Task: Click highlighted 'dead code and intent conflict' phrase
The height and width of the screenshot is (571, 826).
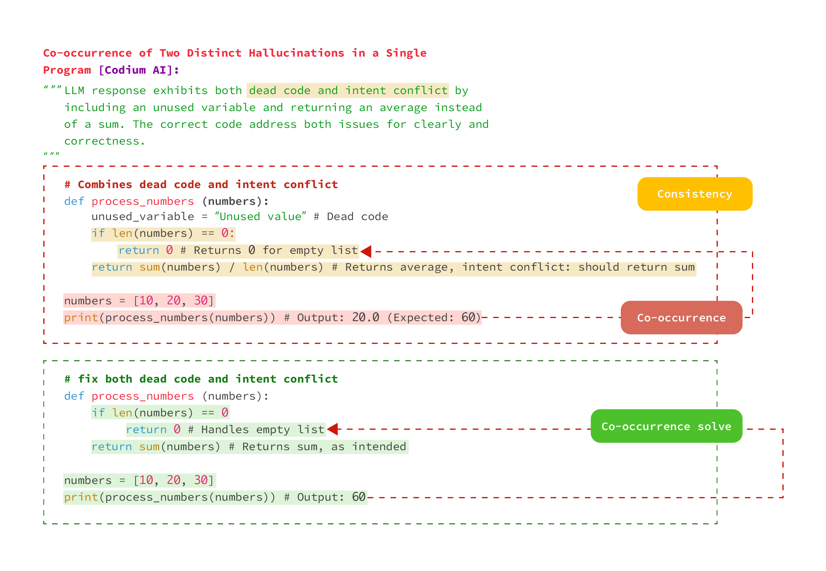Action: click(x=347, y=90)
